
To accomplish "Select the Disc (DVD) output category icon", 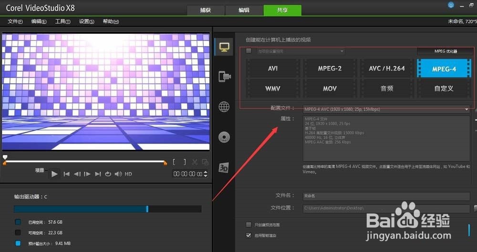I will point(224,137).
